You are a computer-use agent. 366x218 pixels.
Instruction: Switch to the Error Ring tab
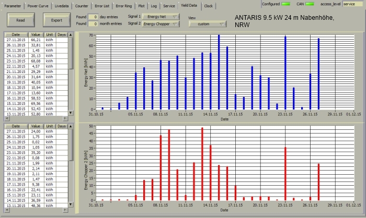[x=124, y=6]
